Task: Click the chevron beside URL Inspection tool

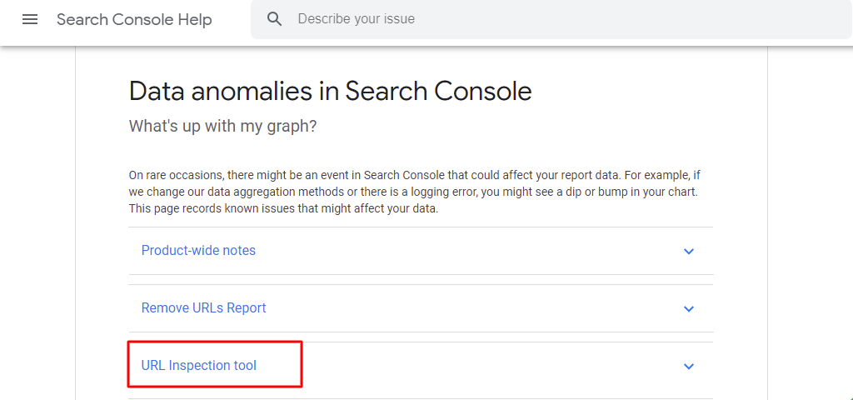Action: click(689, 367)
